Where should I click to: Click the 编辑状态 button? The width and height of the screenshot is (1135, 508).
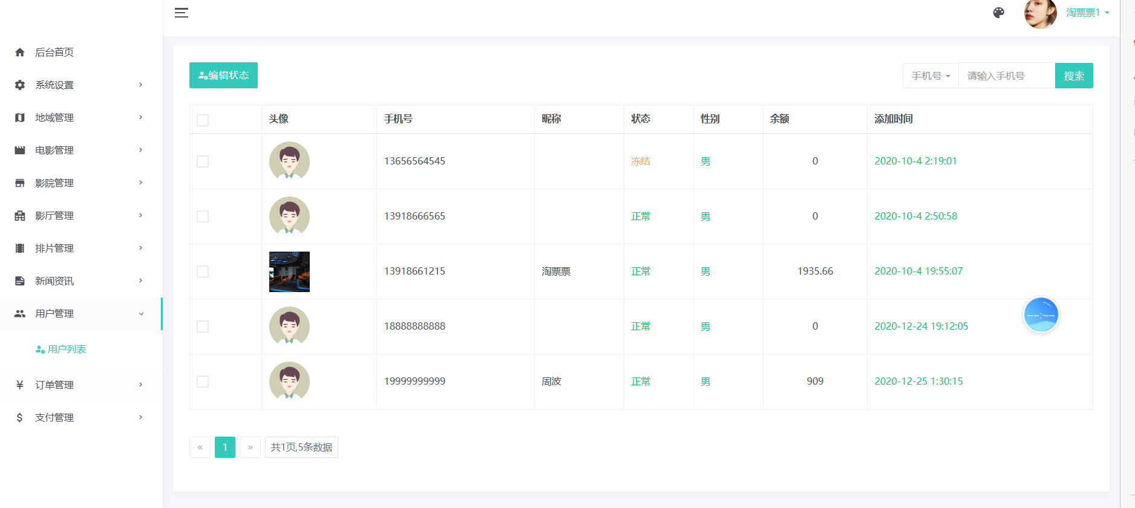[x=223, y=76]
